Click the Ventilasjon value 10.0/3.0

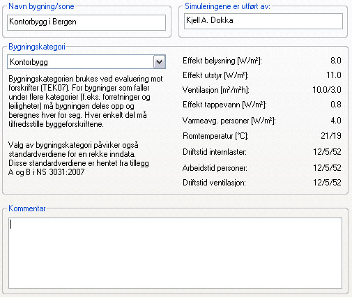[327, 90]
